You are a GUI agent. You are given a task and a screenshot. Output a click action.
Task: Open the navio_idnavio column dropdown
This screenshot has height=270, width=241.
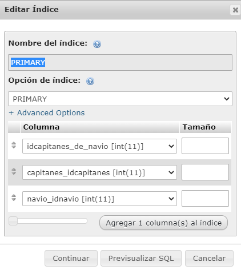(x=99, y=199)
